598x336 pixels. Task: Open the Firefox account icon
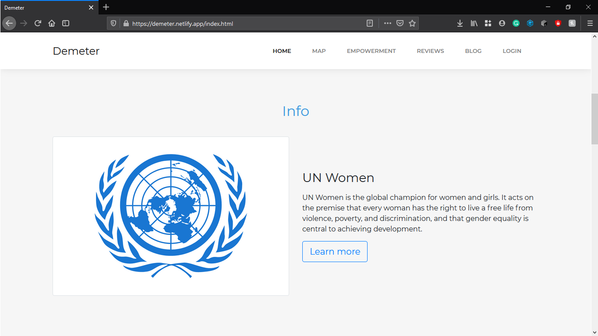[502, 24]
